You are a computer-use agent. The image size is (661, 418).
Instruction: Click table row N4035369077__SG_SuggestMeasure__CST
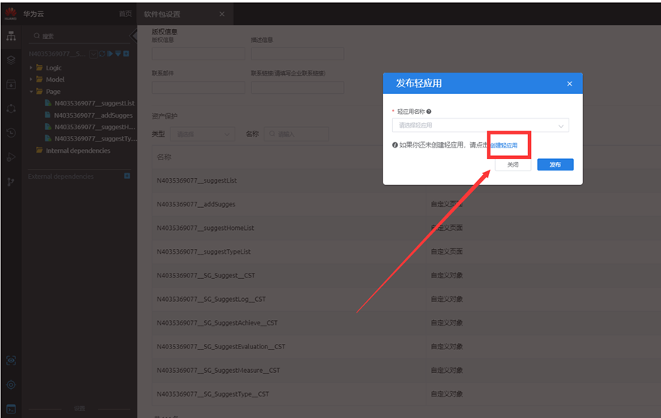click(407, 371)
